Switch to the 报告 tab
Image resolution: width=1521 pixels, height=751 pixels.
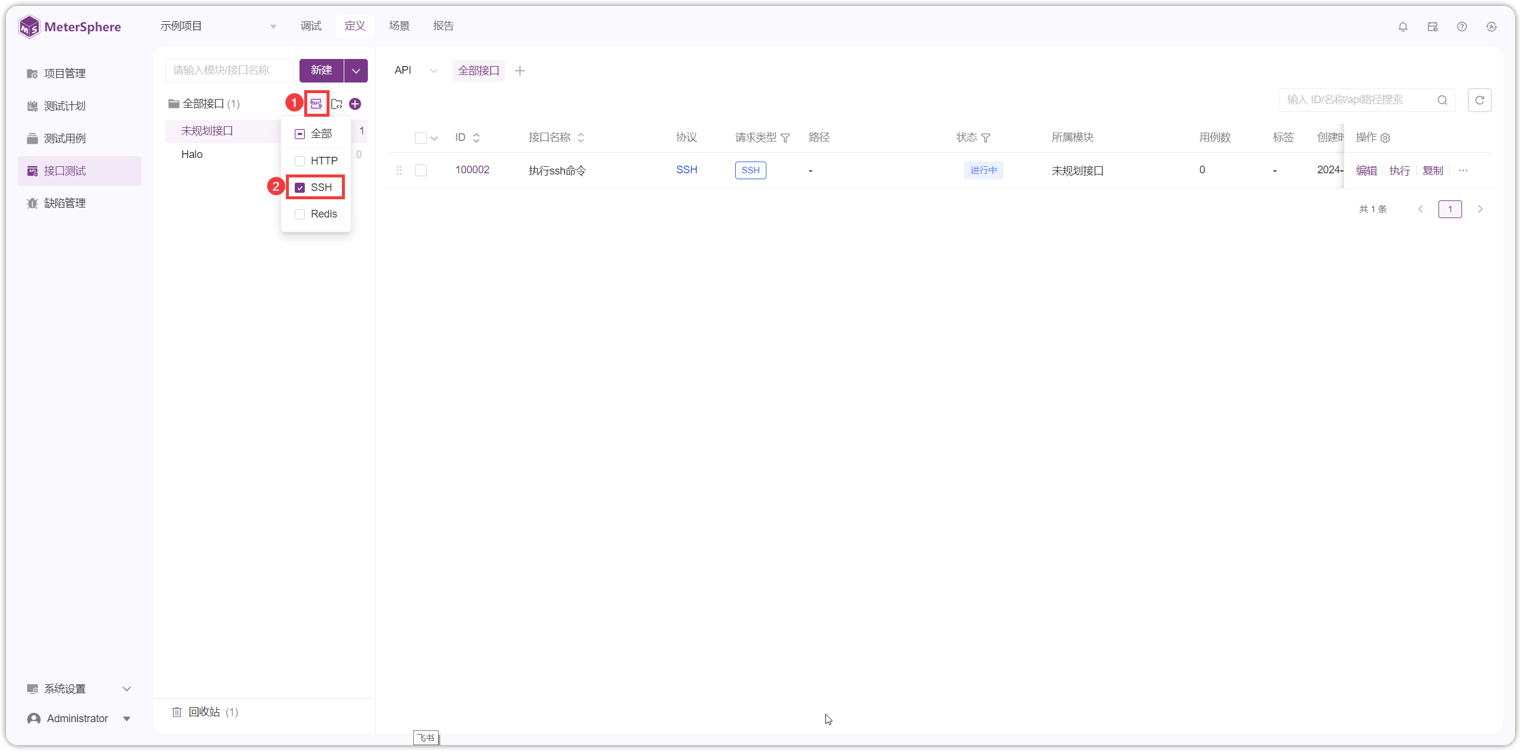[x=443, y=26]
